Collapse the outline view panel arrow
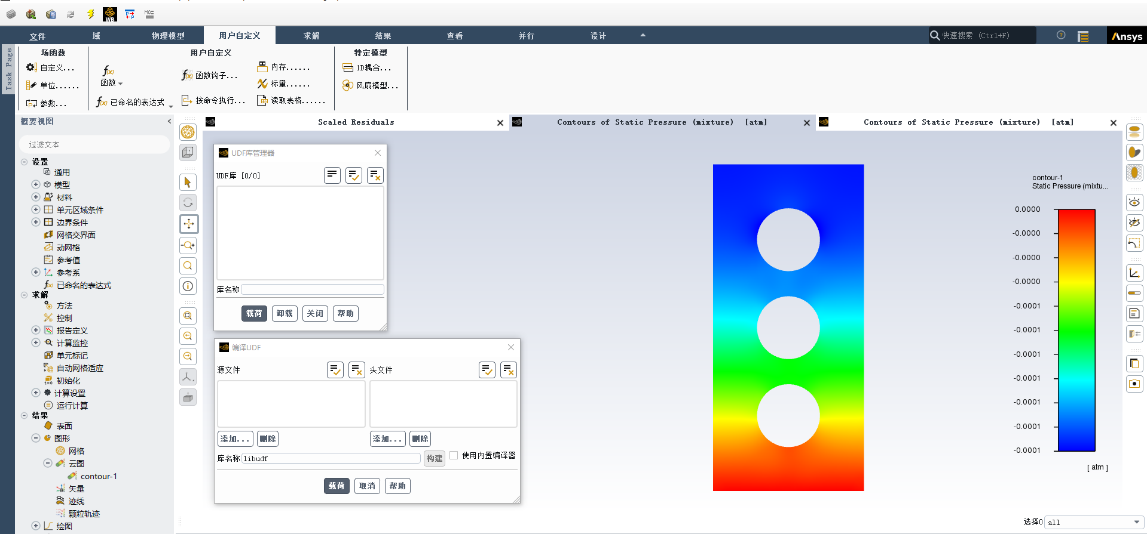 click(169, 121)
